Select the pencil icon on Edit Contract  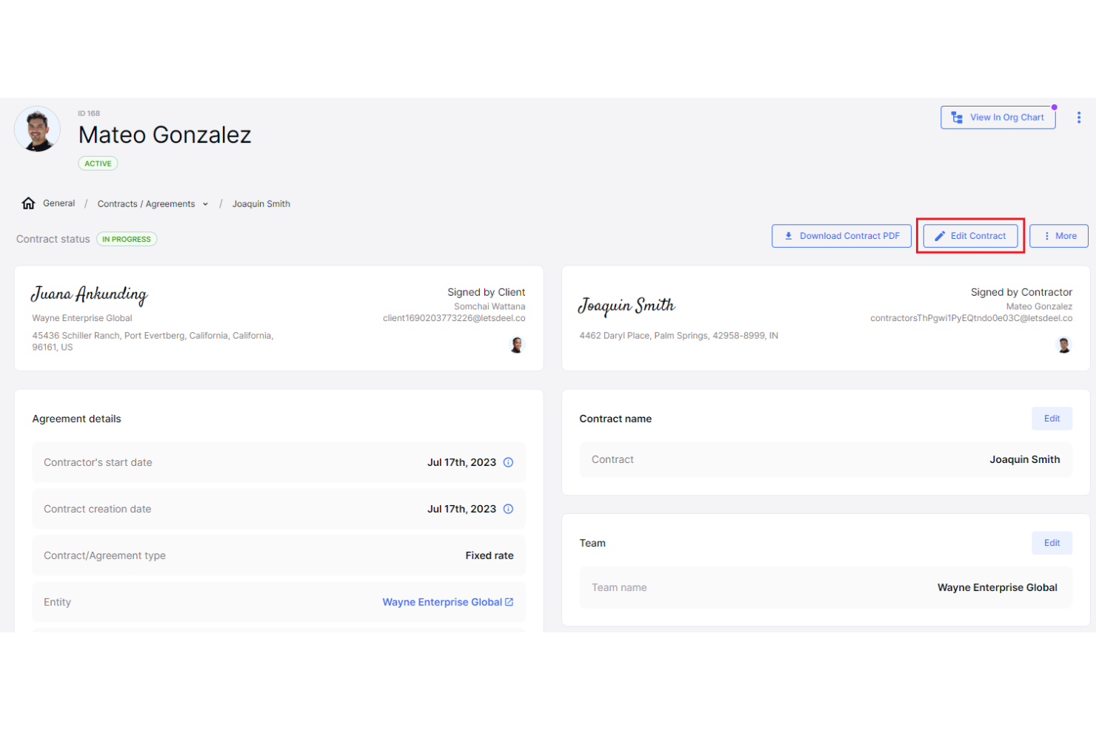[x=938, y=235]
